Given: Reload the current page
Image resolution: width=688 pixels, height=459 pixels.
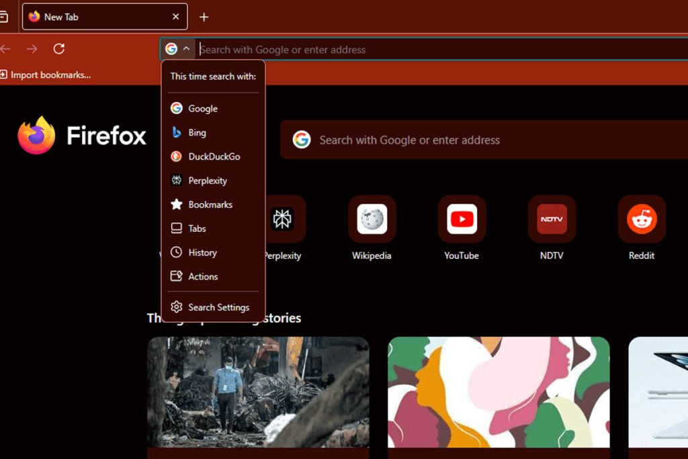Looking at the screenshot, I should [59, 48].
